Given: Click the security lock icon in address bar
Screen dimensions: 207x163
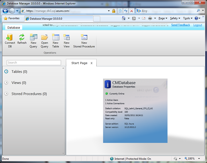Looking at the screenshot, I should pos(114,11).
